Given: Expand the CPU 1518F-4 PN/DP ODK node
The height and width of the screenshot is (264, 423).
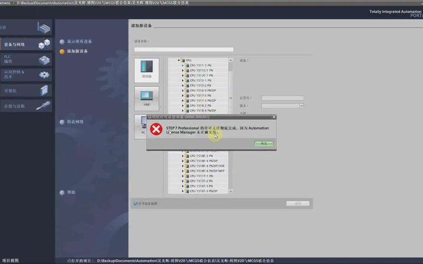Looking at the screenshot, I should pyautogui.click(x=182, y=166).
